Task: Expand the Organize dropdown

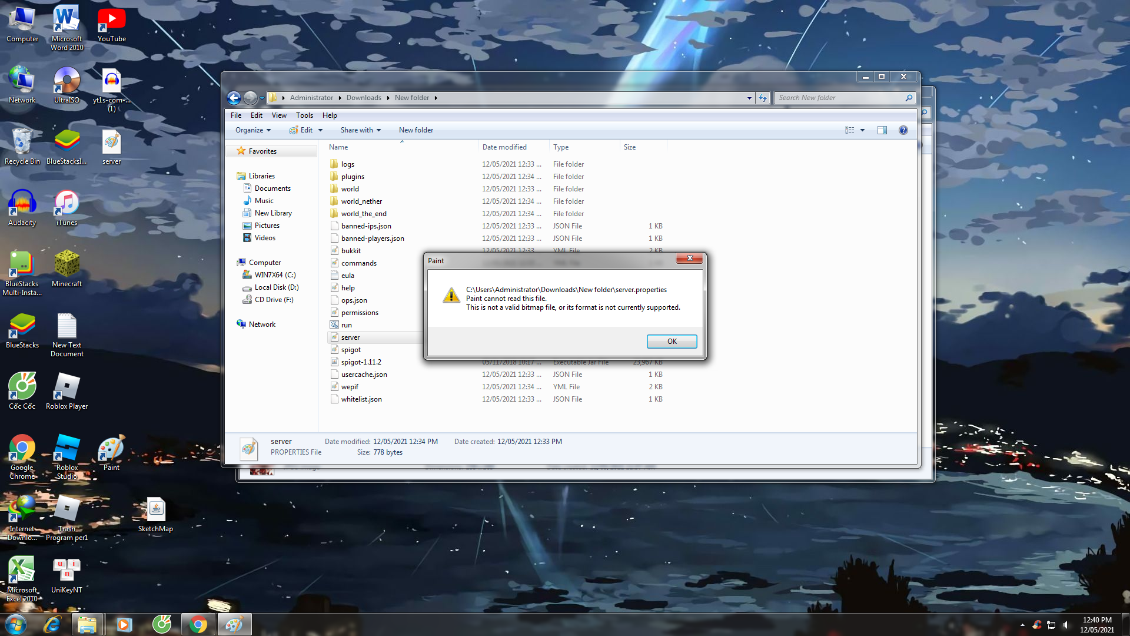Action: tap(253, 130)
